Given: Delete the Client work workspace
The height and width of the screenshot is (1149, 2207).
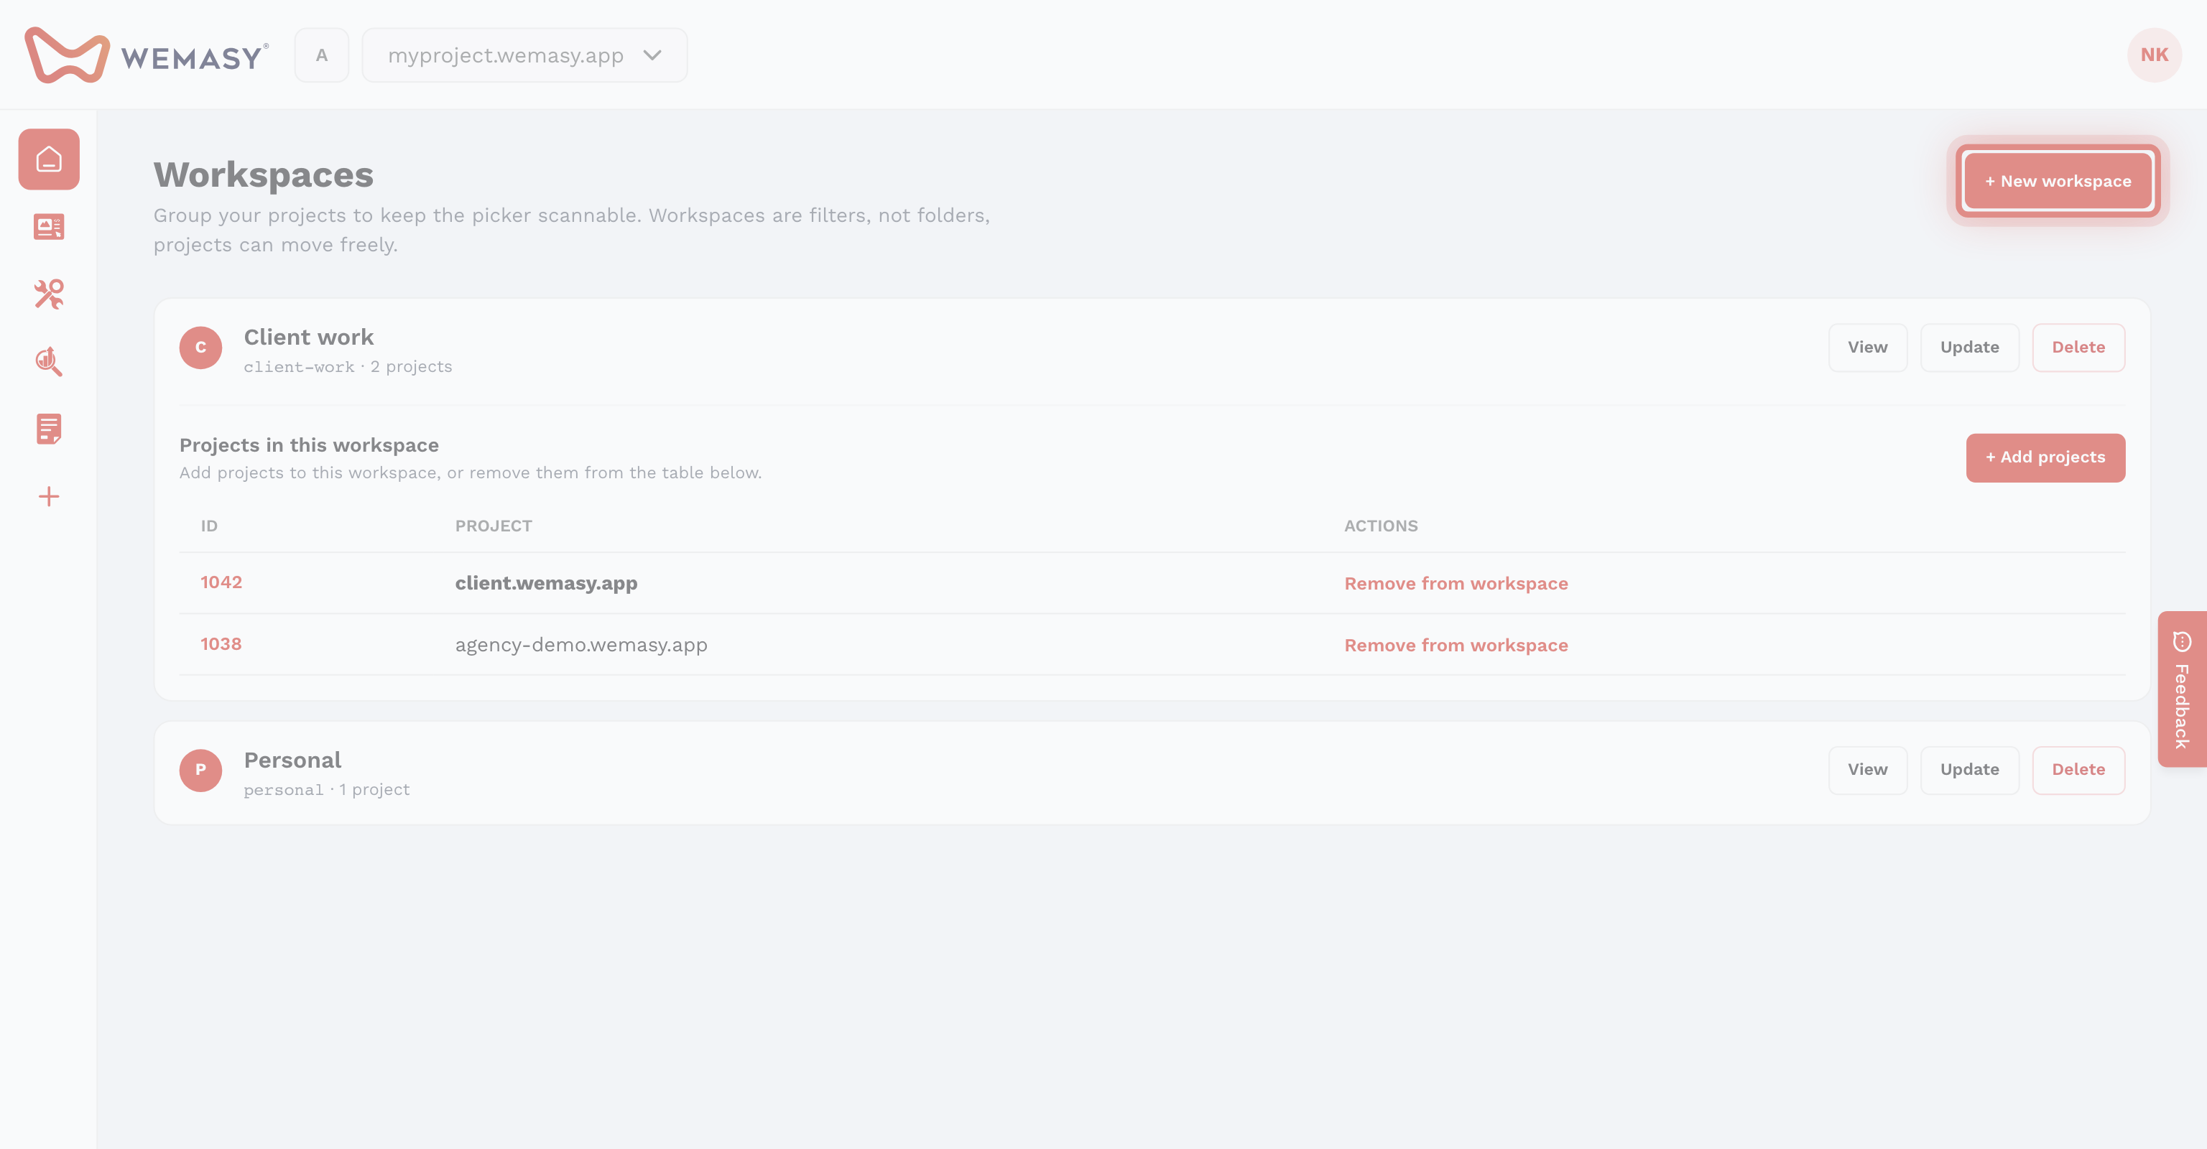Looking at the screenshot, I should (x=2078, y=348).
